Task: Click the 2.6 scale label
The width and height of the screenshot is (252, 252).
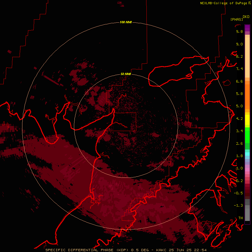Action: click(239, 144)
